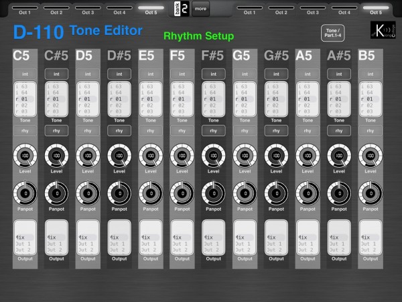Click the Level knob for G#5
The height and width of the screenshot is (302, 402).
[x=276, y=156]
